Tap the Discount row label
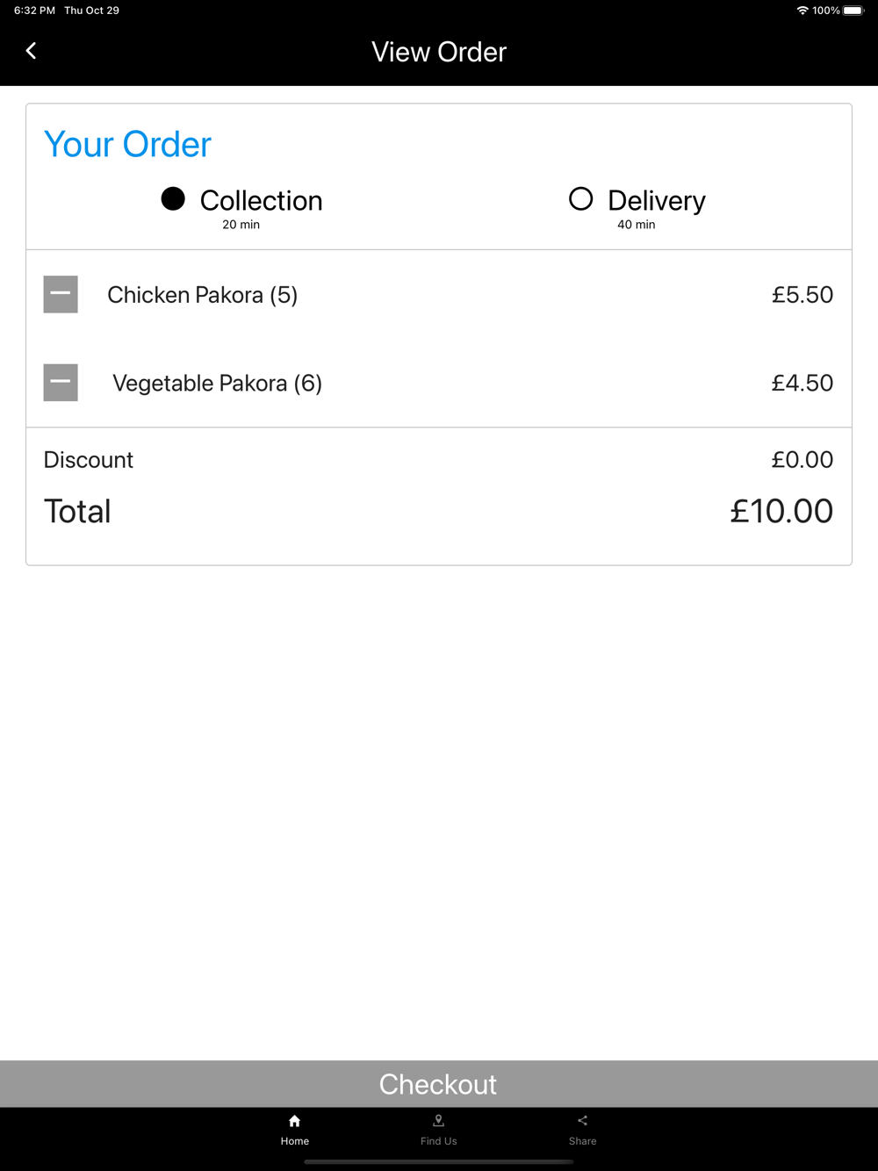 [89, 460]
